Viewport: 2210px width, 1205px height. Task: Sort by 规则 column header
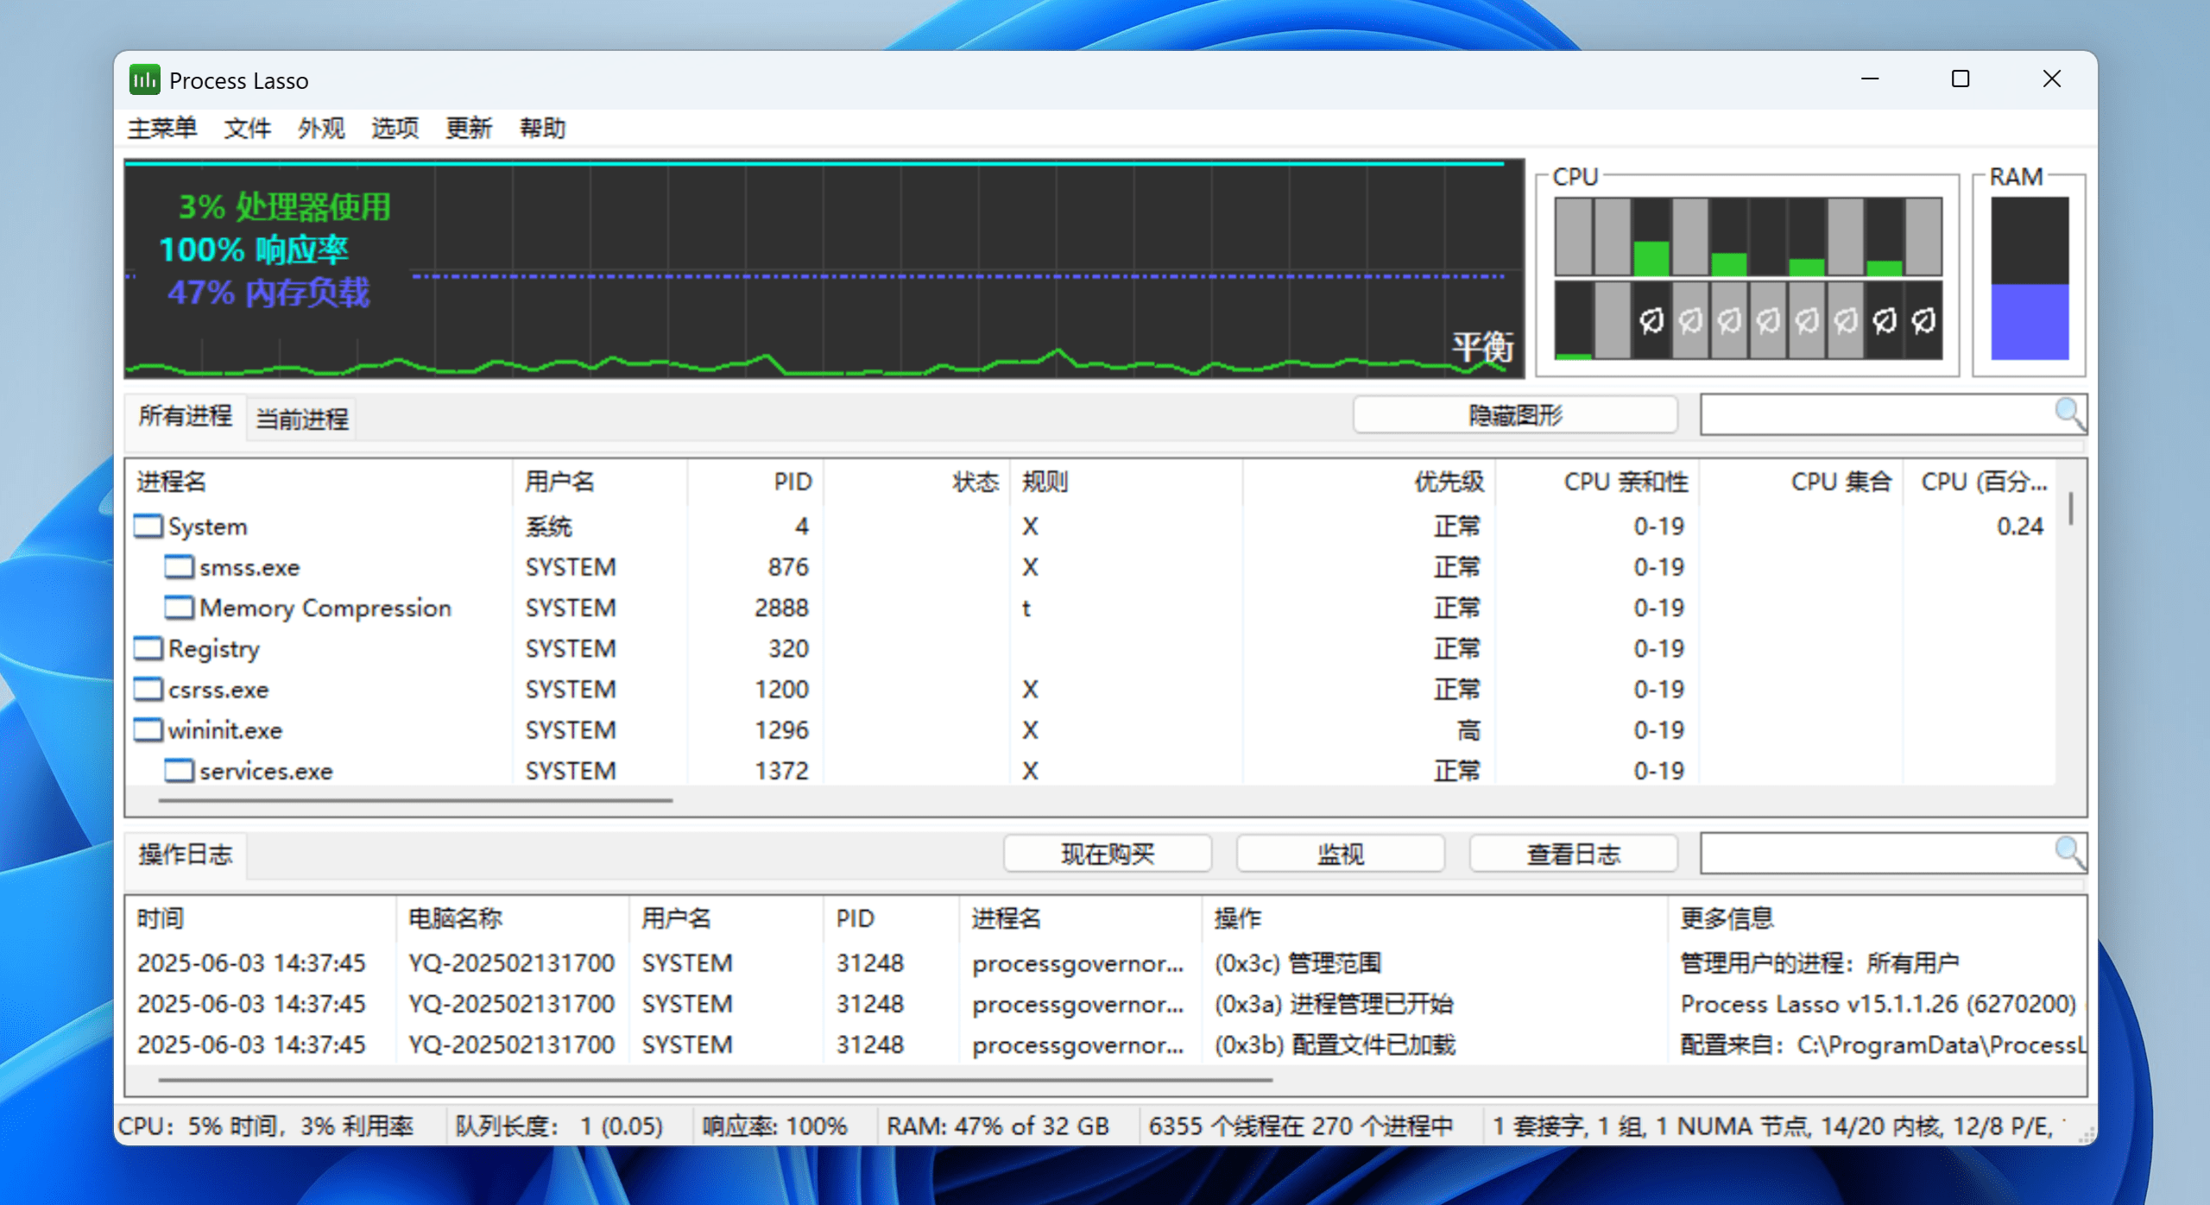(x=1126, y=482)
